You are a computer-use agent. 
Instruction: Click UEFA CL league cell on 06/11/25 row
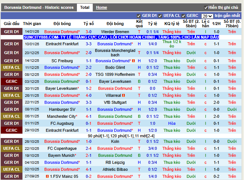[11, 116]
